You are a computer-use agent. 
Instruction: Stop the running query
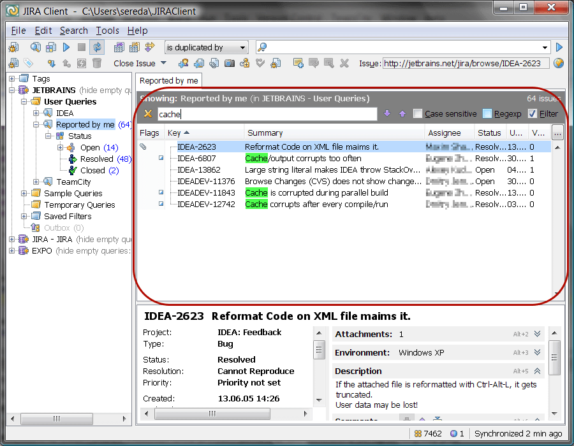tap(82, 47)
